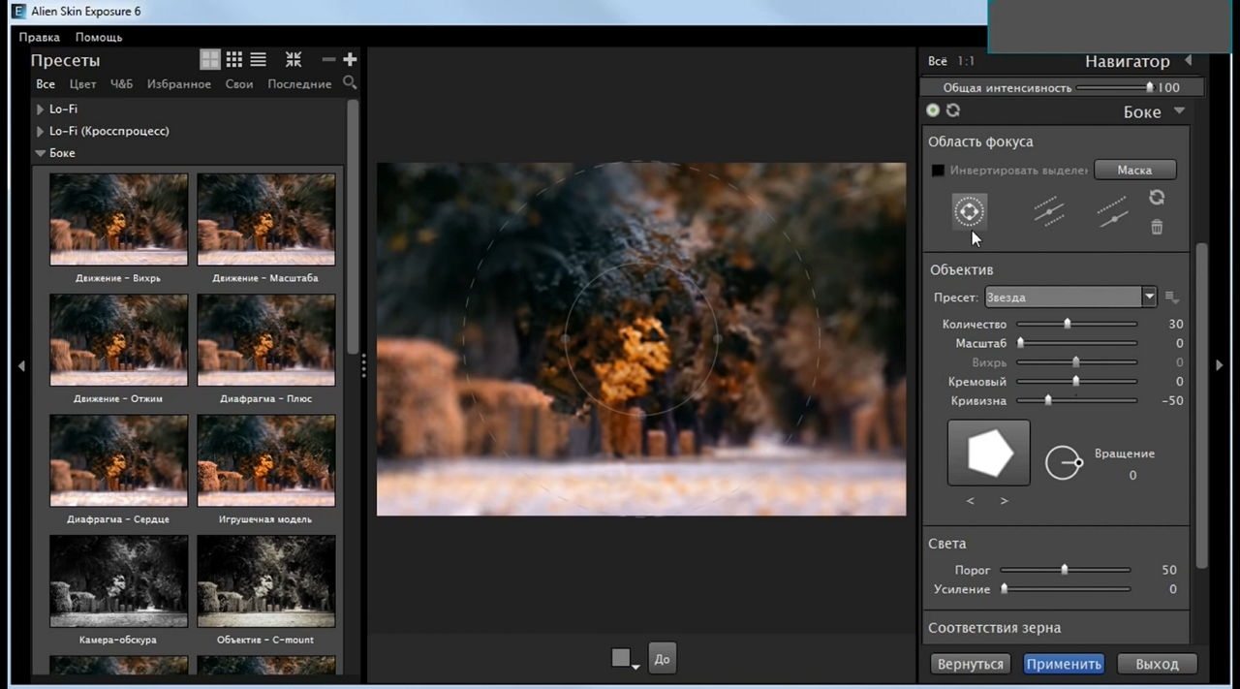This screenshot has width=1240, height=689.
Task: Click the Маска button
Action: click(1134, 170)
